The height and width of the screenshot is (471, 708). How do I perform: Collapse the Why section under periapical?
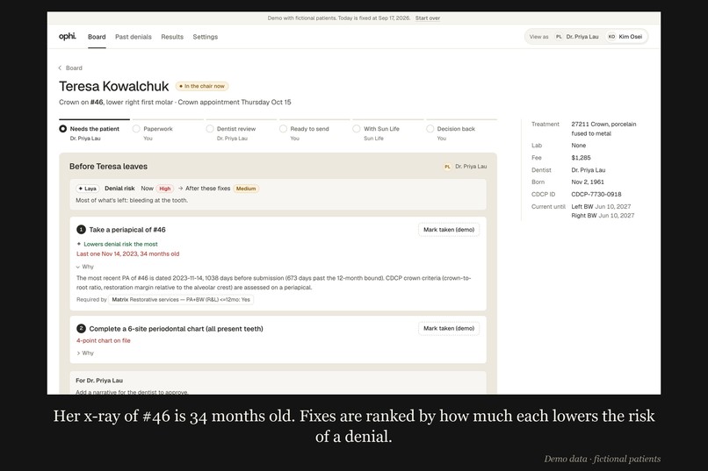pos(85,267)
